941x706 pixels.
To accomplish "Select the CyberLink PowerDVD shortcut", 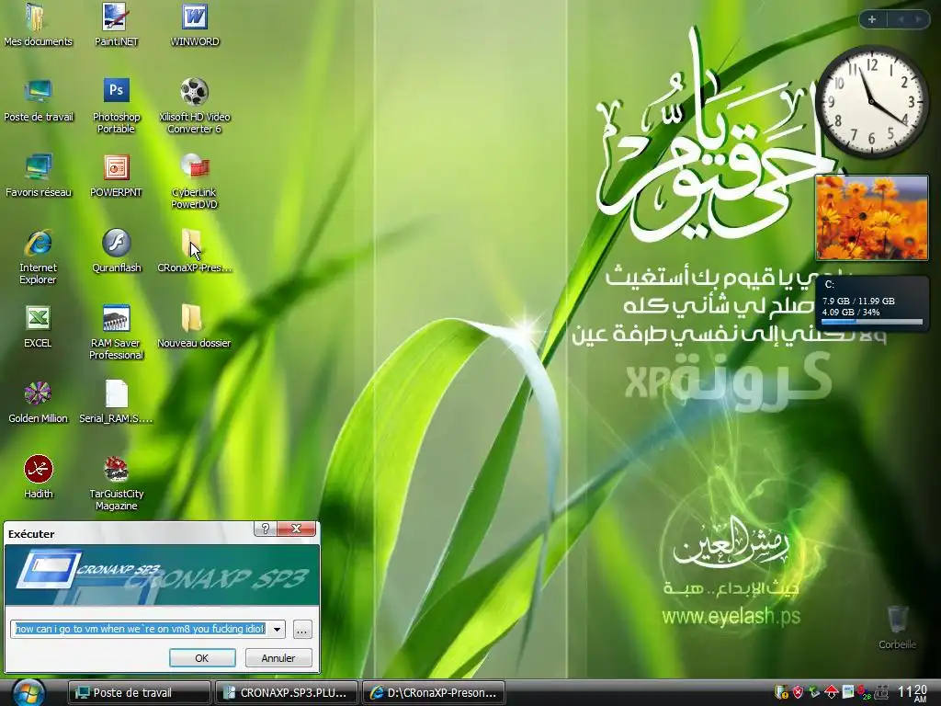I will 195,181.
